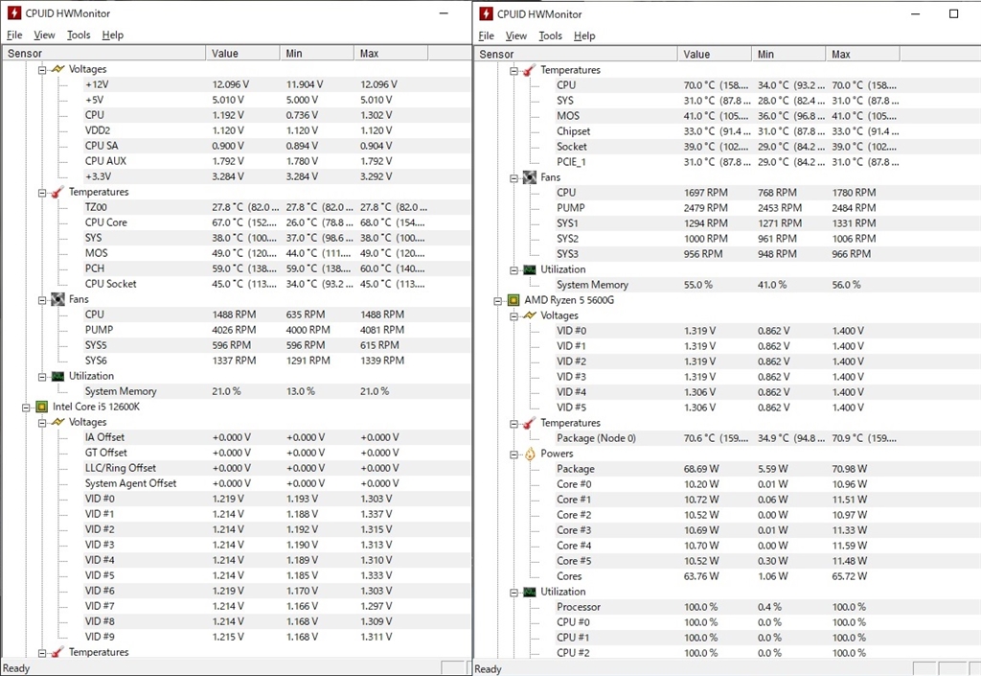This screenshot has height=676, width=981.
Task: Click the Fans icon in the left HWMonitor window
Action: tap(58, 299)
